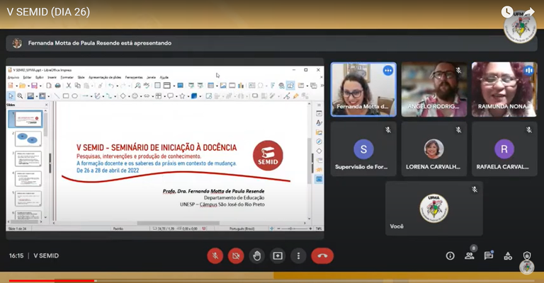Open the Arquivo menu in Impress
The image size is (544, 283).
coord(13,77)
